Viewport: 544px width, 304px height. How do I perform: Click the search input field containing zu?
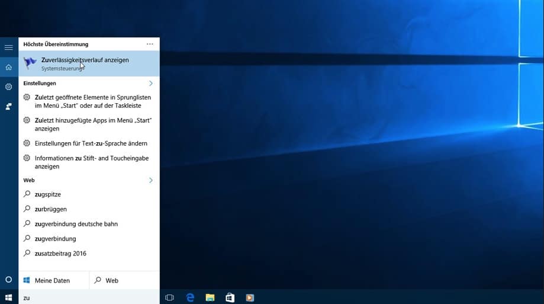(89, 297)
